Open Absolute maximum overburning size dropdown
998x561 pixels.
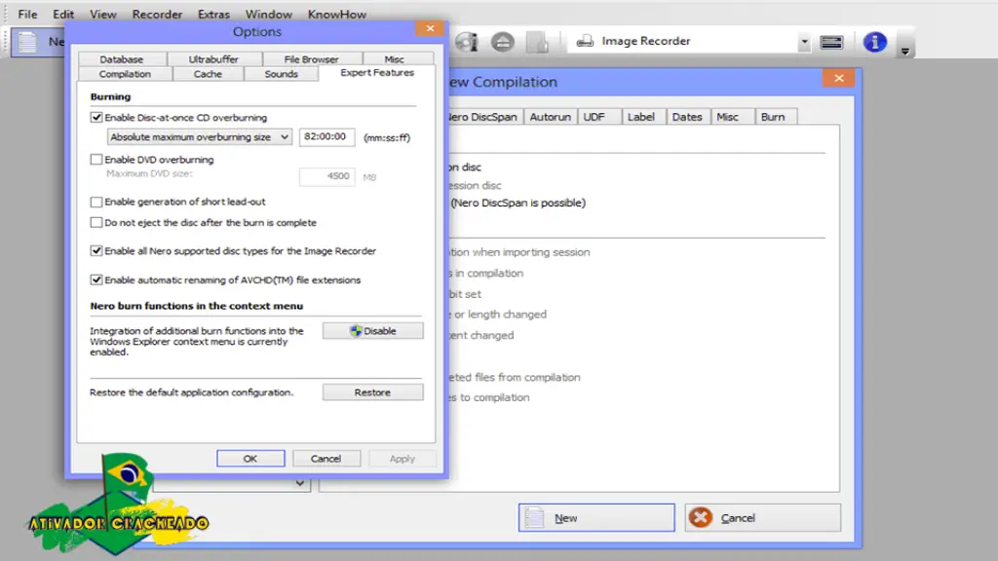199,136
